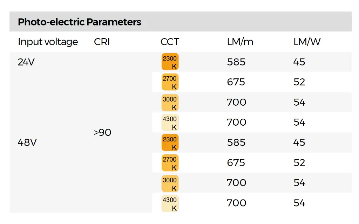The image size is (359, 224).
Task: Click the 48V input voltage cell
Action: (x=27, y=143)
